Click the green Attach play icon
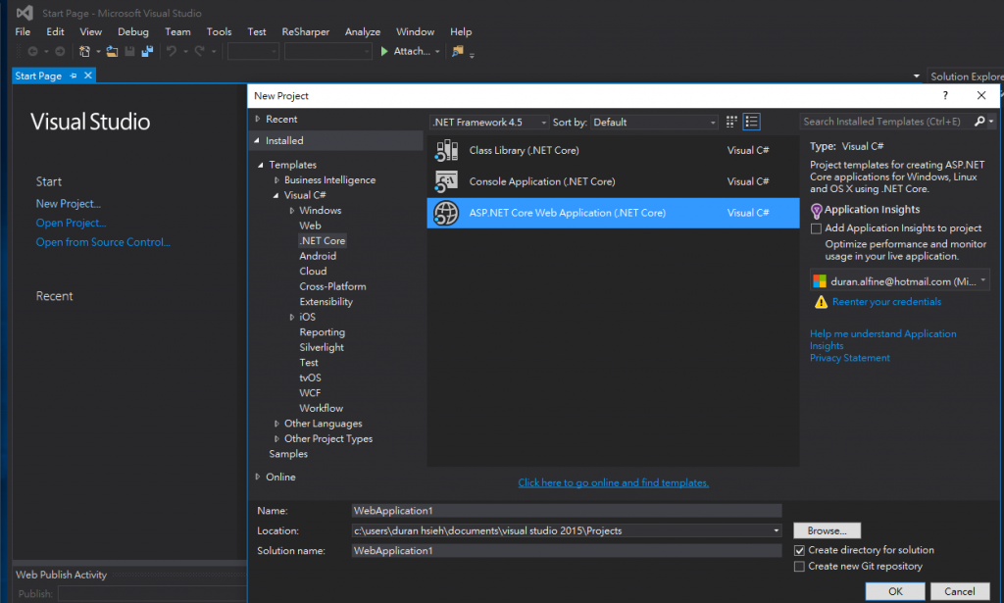This screenshot has width=1004, height=603. click(x=384, y=51)
